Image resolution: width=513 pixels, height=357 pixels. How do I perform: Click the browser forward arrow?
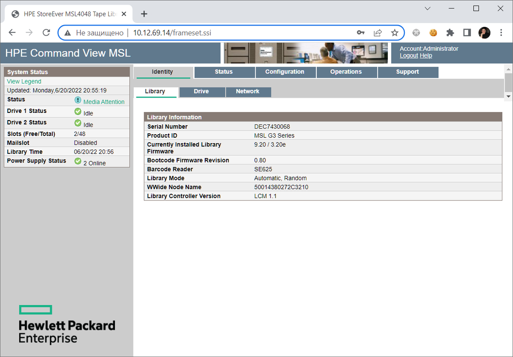pyautogui.click(x=29, y=32)
